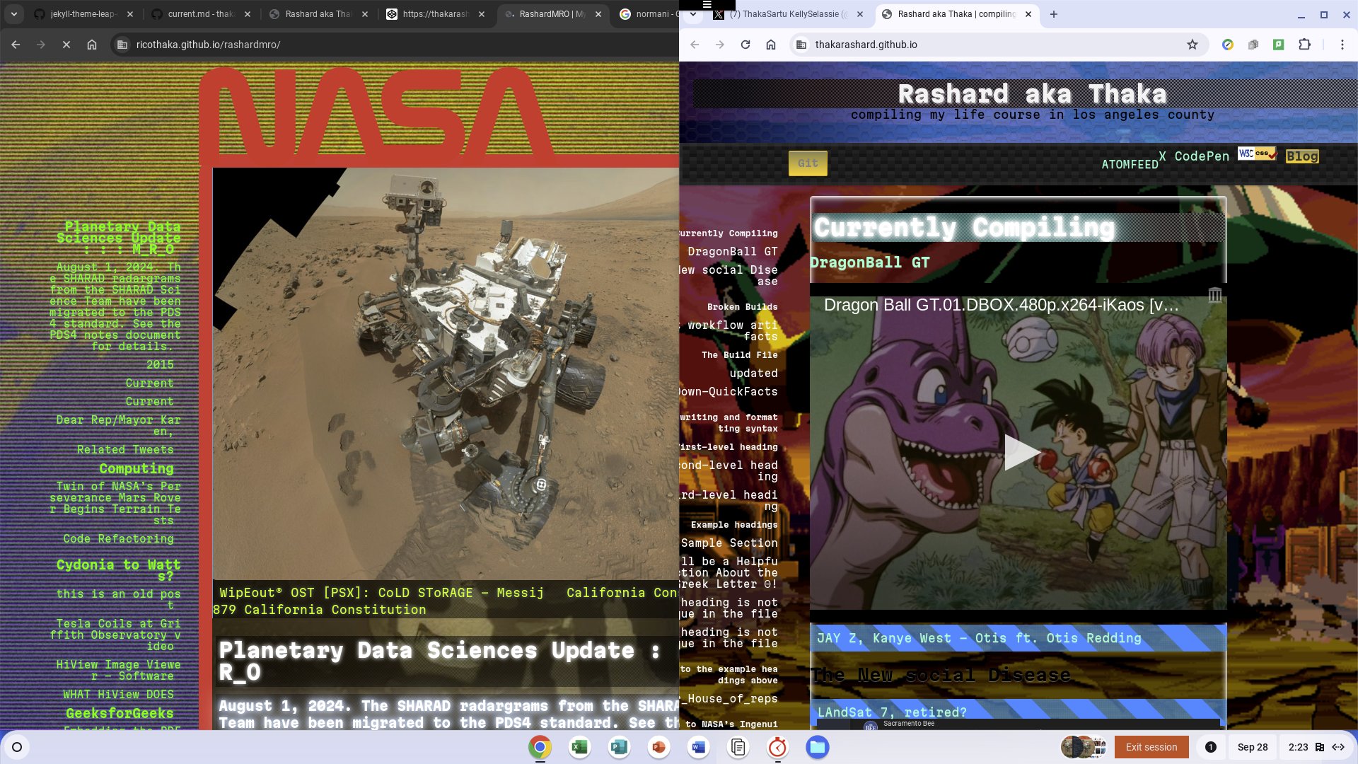Open The Build File contents link
The height and width of the screenshot is (764, 1358).
(739, 355)
